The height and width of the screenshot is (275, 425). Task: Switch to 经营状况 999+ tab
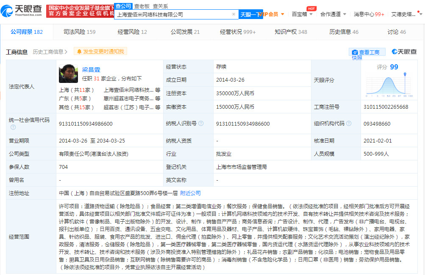[238, 32]
